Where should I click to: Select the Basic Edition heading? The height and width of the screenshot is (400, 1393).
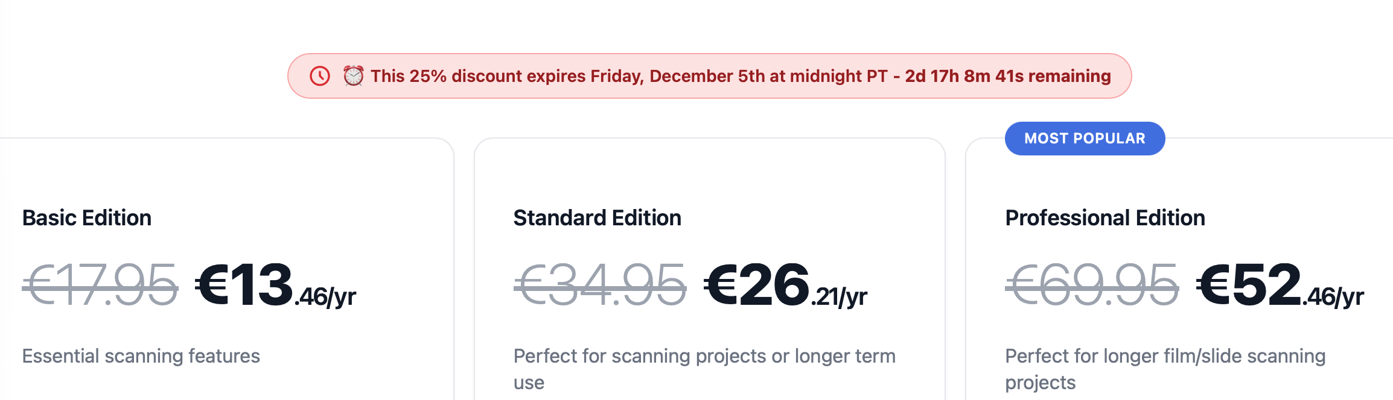87,218
